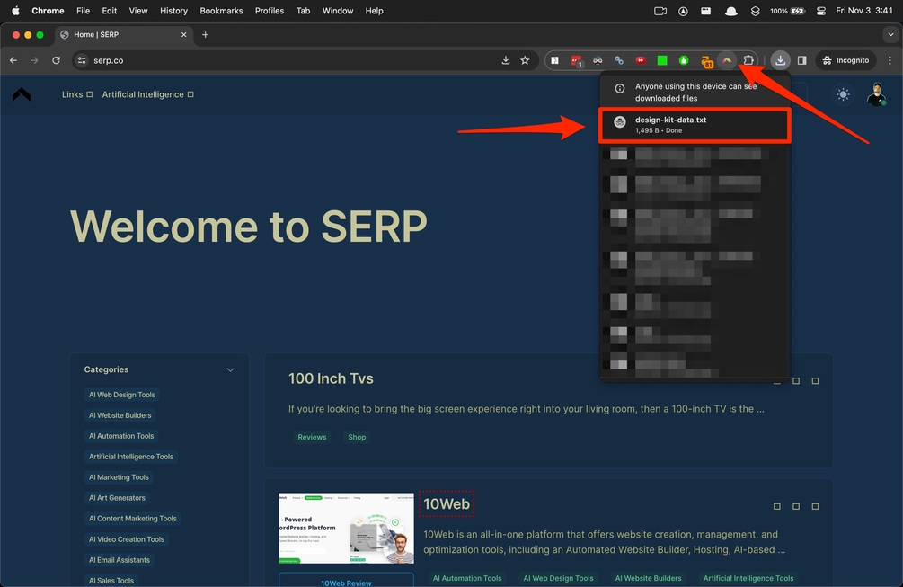Click the red extension icon with notification badge 1
This screenshot has height=587, width=903.
coord(576,59)
